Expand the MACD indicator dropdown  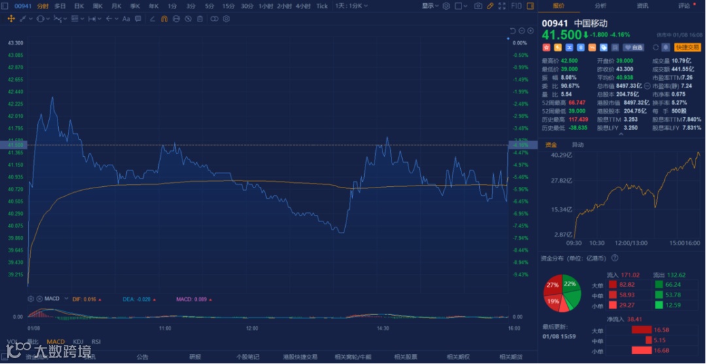(66, 299)
